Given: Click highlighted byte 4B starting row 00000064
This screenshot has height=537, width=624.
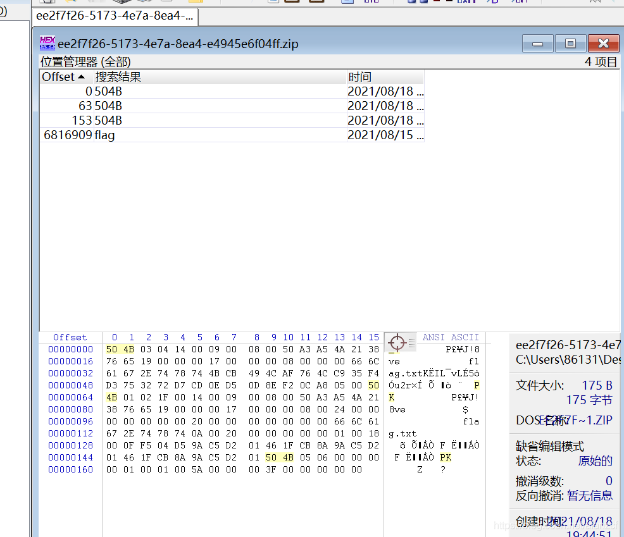Looking at the screenshot, I should (112, 397).
